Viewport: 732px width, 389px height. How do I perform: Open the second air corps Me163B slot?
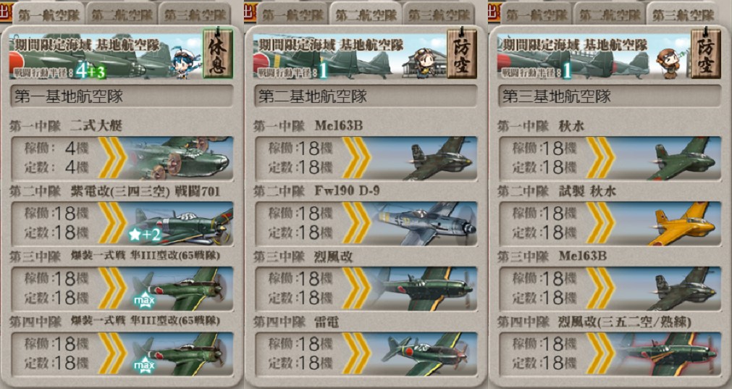point(366,158)
